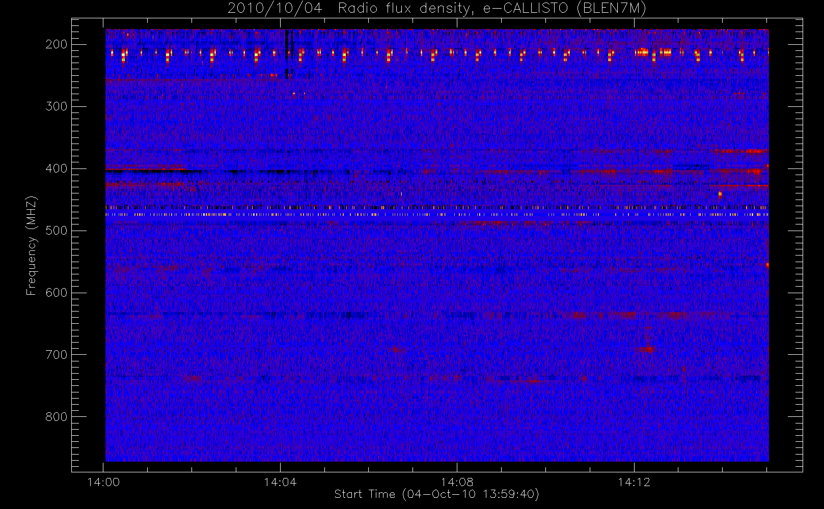Select the 200 frequency tick label
824x509 pixels.
(x=57, y=44)
